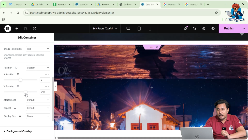Click the Y Position value field showing 248
The width and height of the screenshot is (248, 140).
[x=45, y=92]
